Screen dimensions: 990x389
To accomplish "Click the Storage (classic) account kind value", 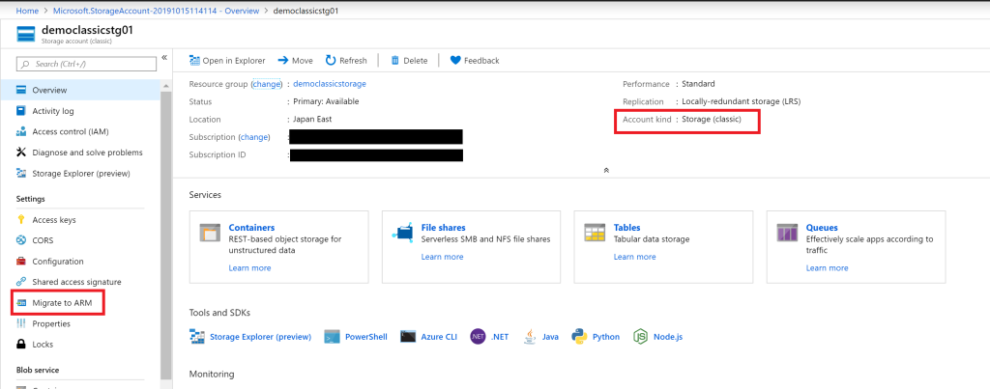I will click(712, 119).
